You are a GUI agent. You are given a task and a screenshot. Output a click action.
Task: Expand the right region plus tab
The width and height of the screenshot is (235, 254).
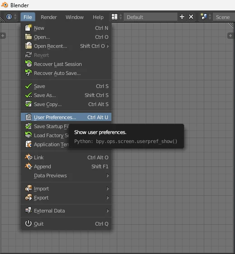point(230,36)
